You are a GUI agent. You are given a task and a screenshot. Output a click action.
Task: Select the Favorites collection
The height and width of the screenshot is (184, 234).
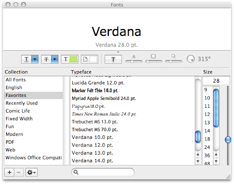coord(33,95)
